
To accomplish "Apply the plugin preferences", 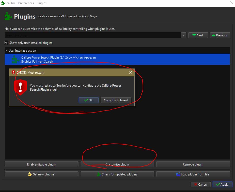I will click(x=222, y=184).
